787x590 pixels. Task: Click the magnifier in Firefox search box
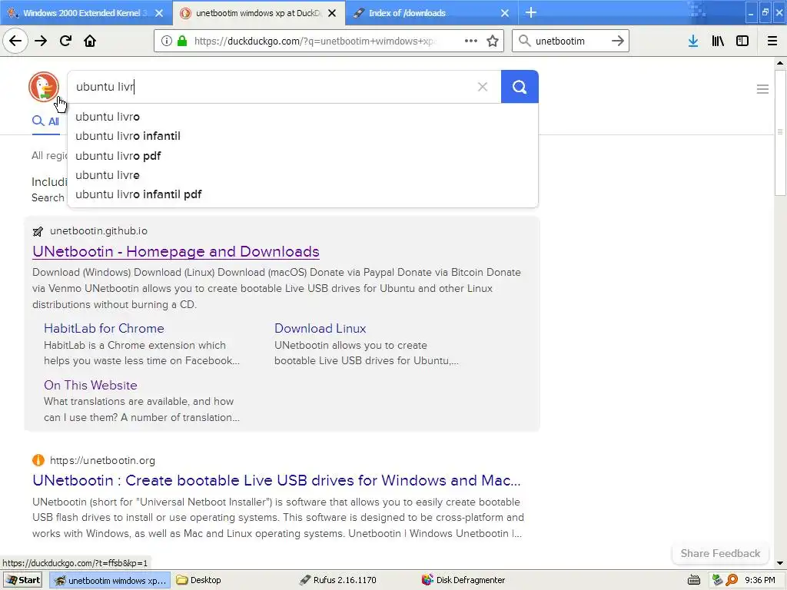coord(524,41)
